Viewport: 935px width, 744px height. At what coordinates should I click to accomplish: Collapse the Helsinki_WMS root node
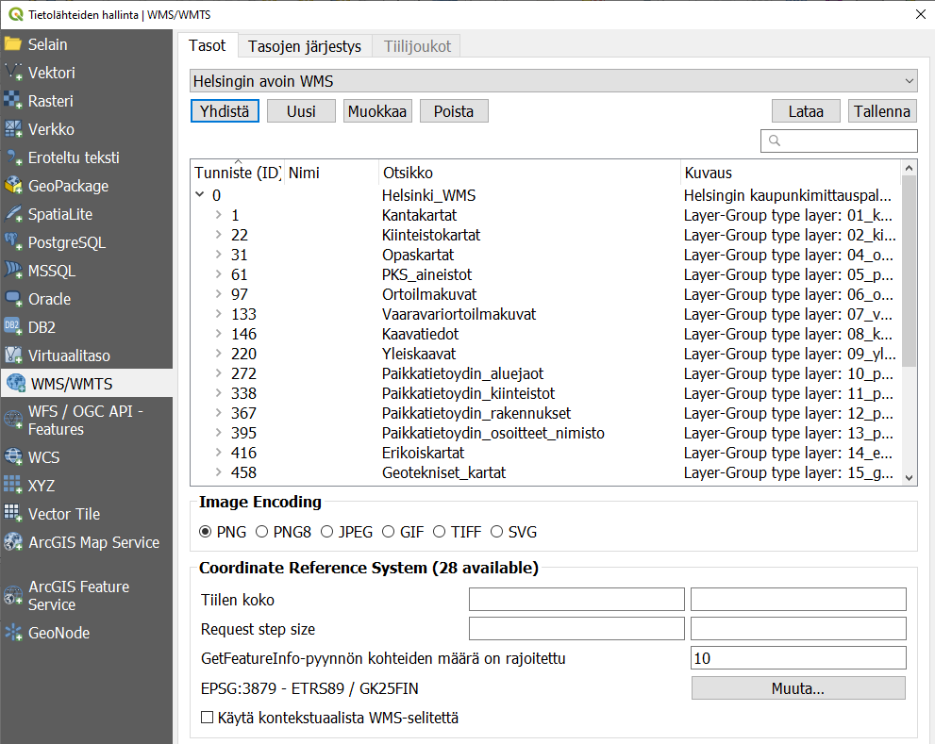click(x=200, y=195)
